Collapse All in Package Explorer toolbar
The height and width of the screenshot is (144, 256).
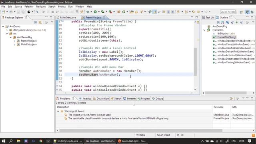pos(36,22)
